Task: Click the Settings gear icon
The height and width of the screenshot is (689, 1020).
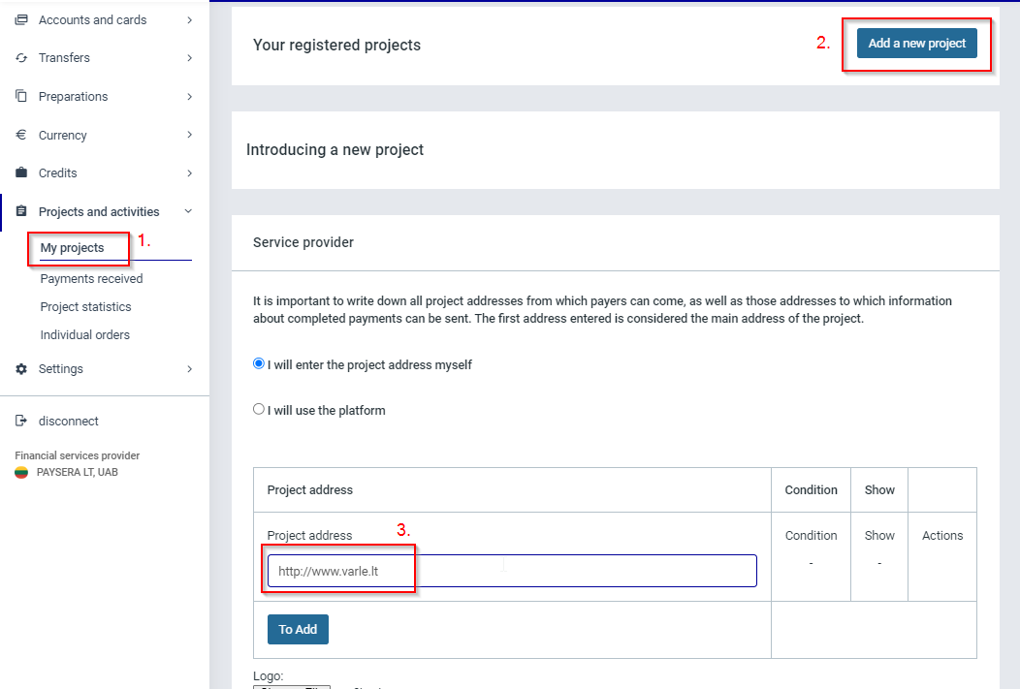Action: (x=21, y=369)
